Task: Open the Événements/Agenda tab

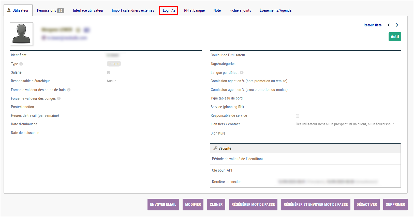Action: [x=275, y=10]
